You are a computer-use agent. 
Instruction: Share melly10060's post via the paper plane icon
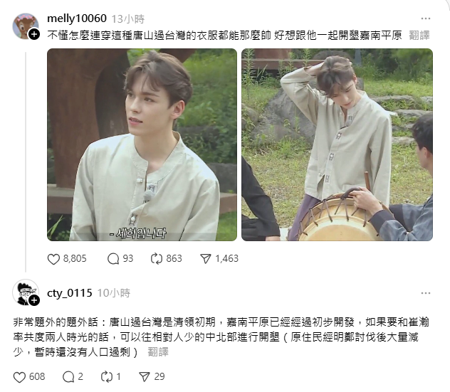click(206, 259)
